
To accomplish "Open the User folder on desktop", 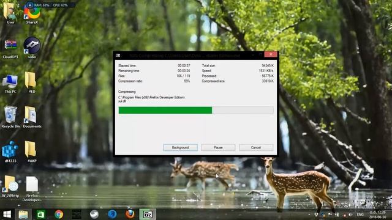I will pos(10,13).
